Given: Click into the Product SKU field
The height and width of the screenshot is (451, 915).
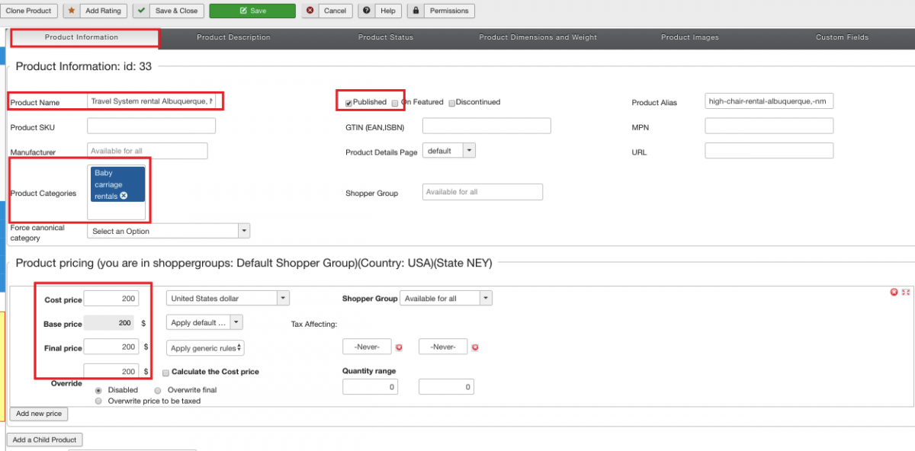Looking at the screenshot, I should pos(151,126).
